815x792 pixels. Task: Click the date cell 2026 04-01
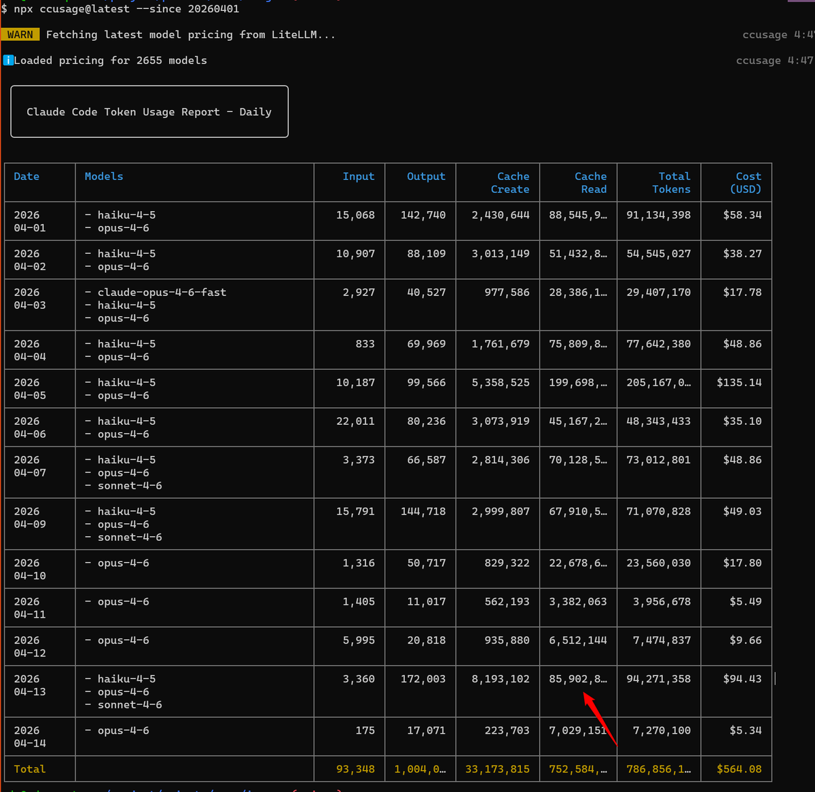pyautogui.click(x=30, y=221)
